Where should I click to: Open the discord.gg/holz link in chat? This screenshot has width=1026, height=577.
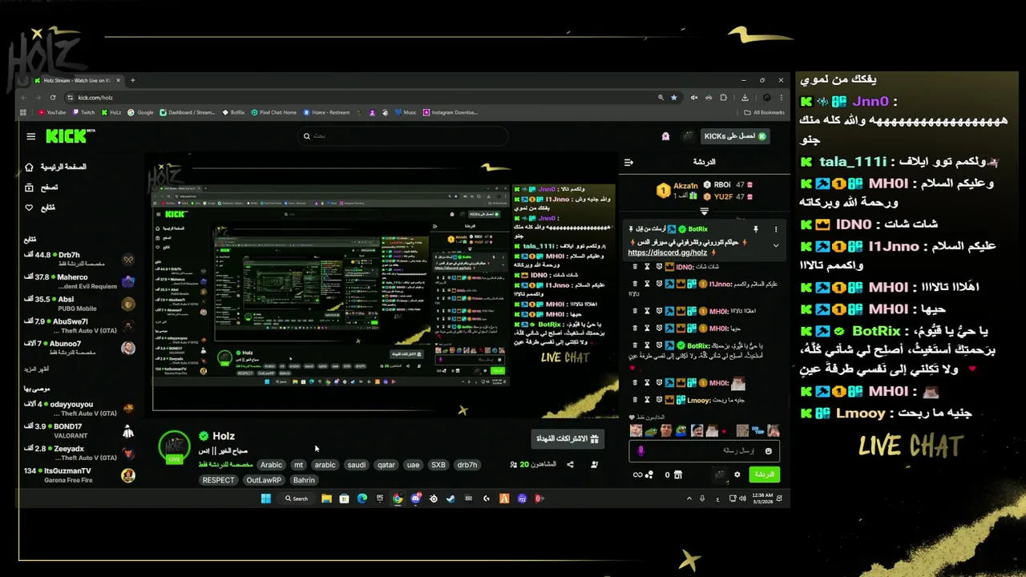(668, 252)
